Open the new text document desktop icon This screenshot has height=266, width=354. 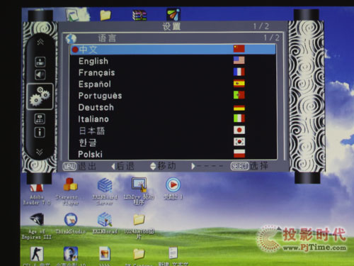pos(173,256)
